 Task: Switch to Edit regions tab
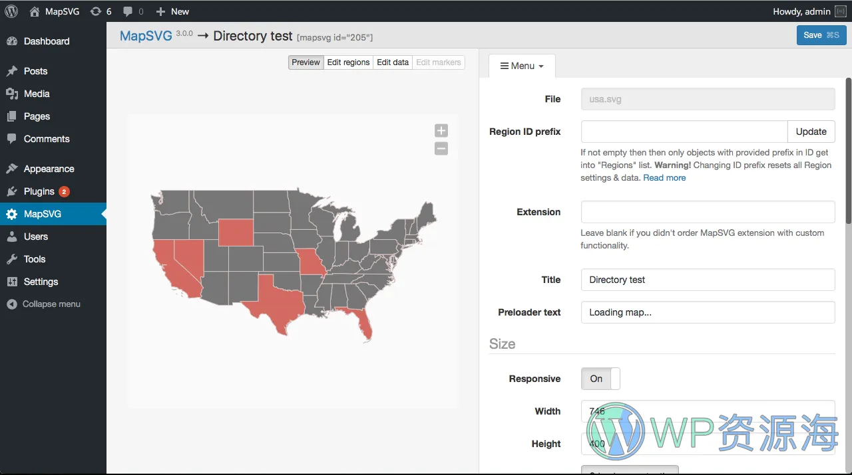coord(348,62)
